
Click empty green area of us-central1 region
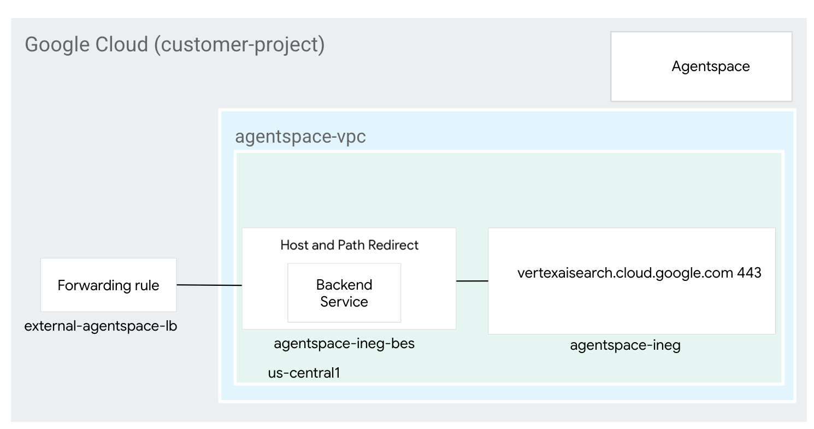(492, 191)
